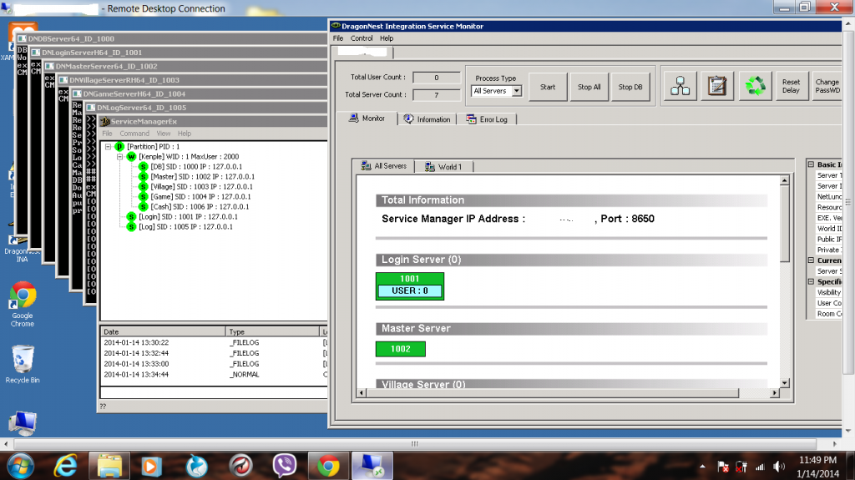Screen dimensions: 855x480
Task: Click the Total User Count field
Action: coord(436,78)
